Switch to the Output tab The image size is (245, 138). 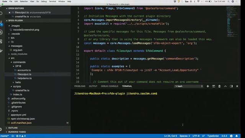click(93, 86)
